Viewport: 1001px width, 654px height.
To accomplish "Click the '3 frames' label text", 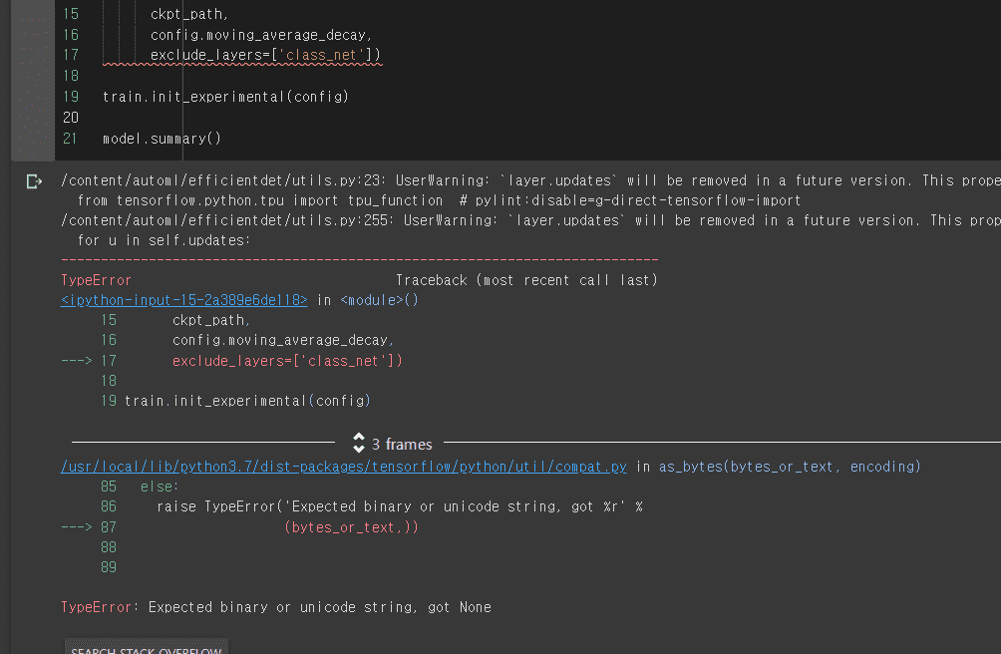I will point(402,444).
